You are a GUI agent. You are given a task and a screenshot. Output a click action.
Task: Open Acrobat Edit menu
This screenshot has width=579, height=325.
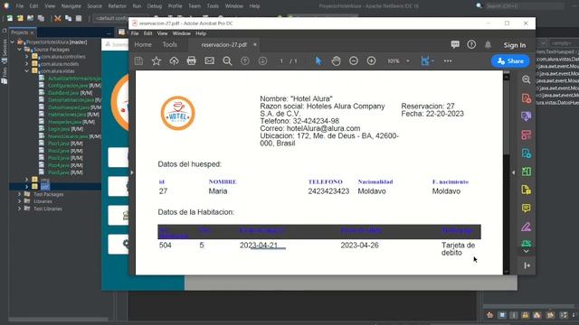point(147,33)
